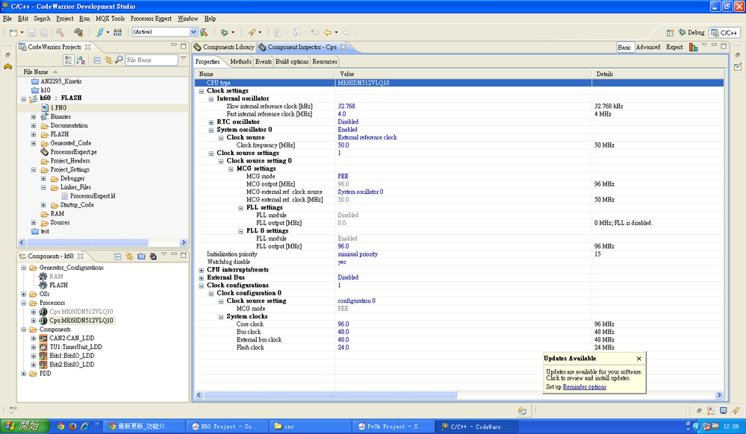Collapse all in Components - k60 panel
The width and height of the screenshot is (746, 434).
pos(118,257)
